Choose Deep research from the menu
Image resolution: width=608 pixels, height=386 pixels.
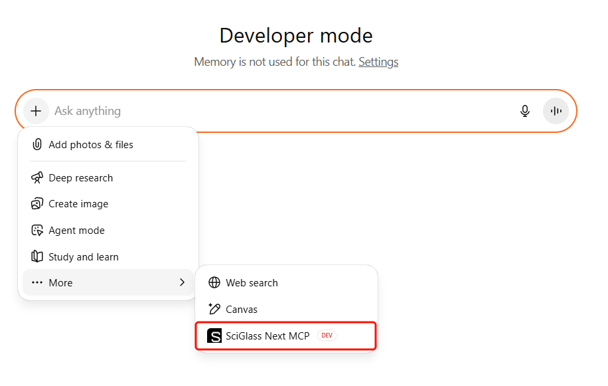click(81, 178)
